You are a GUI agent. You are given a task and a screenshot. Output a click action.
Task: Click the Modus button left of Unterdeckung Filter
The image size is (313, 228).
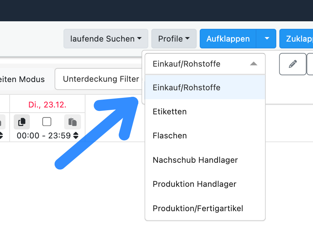pyautogui.click(x=24, y=79)
